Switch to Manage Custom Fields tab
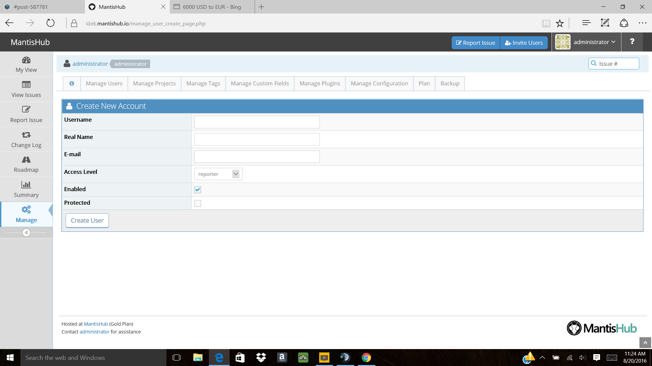652x366 pixels. [x=260, y=83]
